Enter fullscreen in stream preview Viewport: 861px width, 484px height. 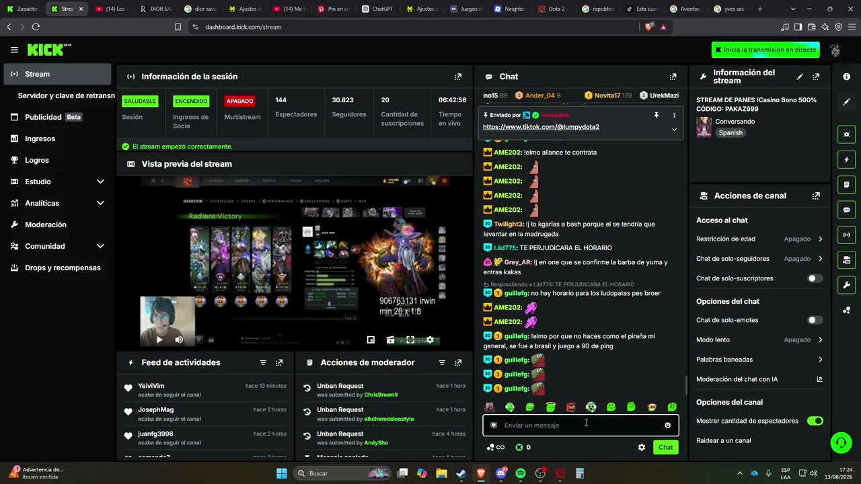tap(410, 340)
